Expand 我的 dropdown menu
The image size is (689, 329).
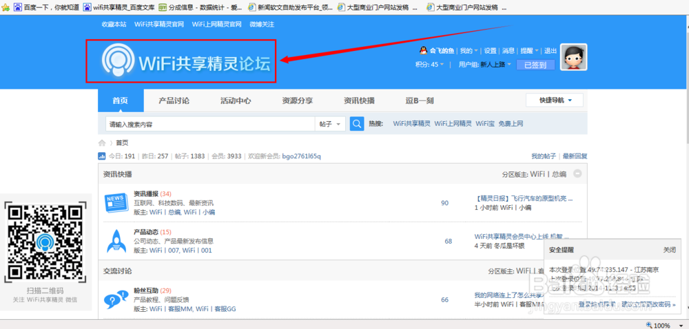[469, 51]
